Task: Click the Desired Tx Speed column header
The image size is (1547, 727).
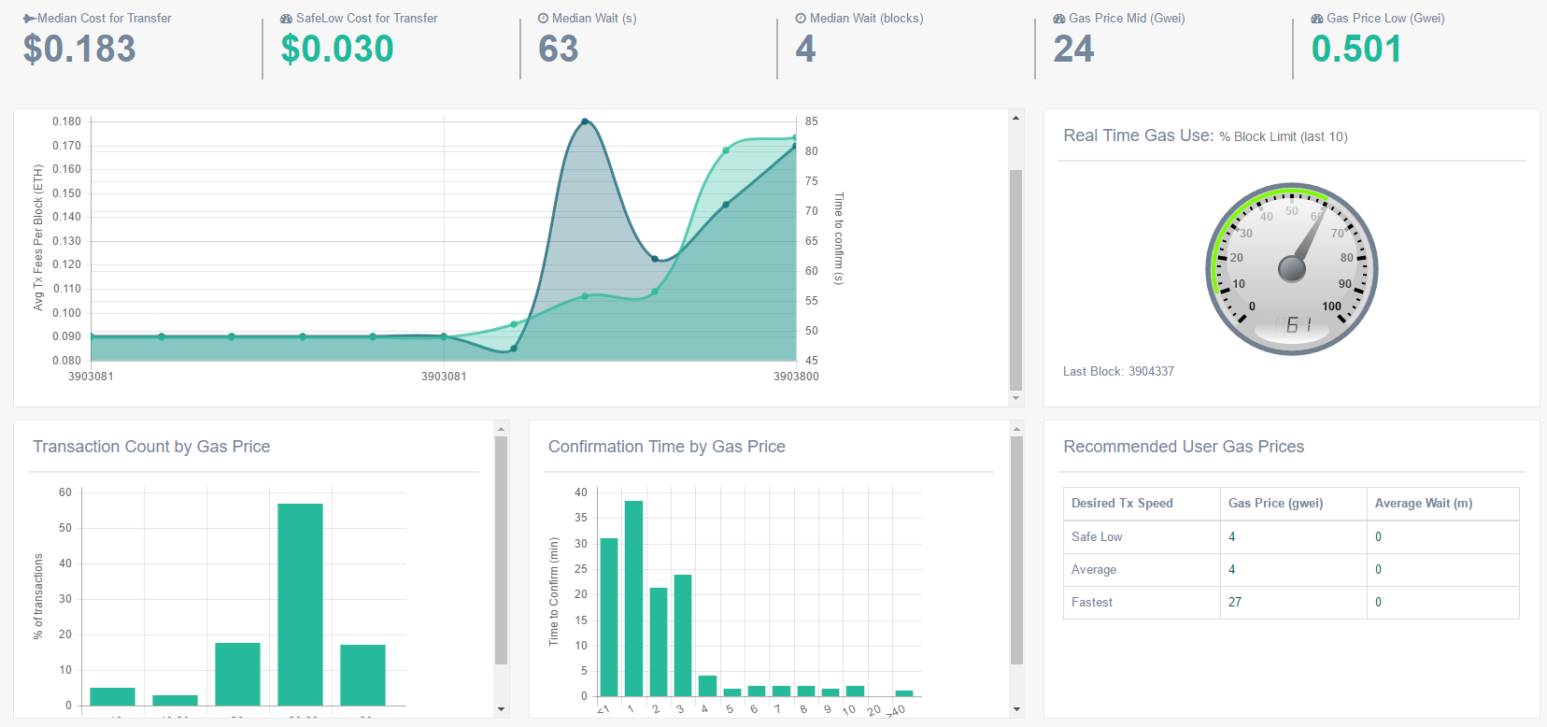Action: (x=1122, y=504)
